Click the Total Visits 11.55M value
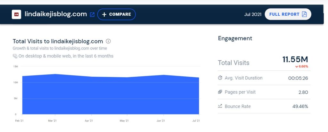 (x=295, y=59)
